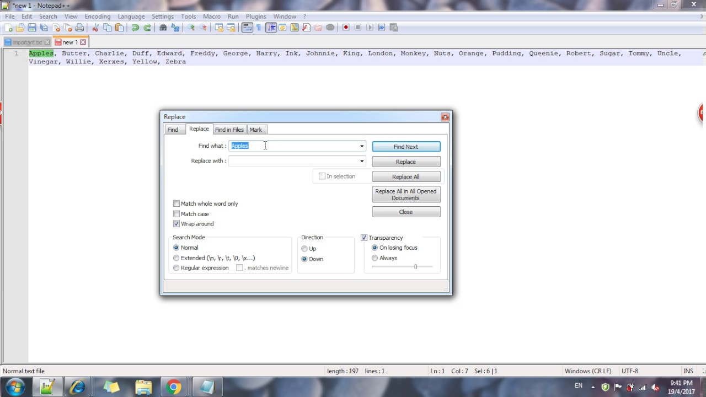Switch to the important.txt document tab
The width and height of the screenshot is (706, 397).
(x=27, y=42)
